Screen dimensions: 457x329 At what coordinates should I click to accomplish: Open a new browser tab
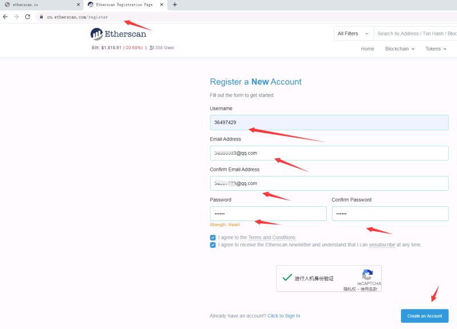(x=175, y=5)
